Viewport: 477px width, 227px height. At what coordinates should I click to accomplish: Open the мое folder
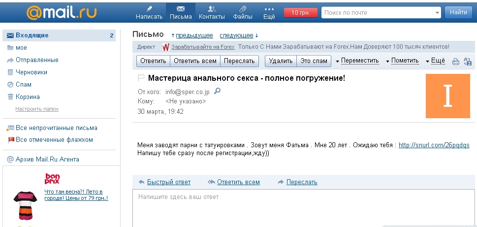tap(21, 48)
